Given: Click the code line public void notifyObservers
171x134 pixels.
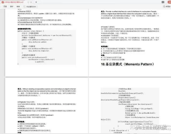Looking at the screenshot, I should coord(34,57).
